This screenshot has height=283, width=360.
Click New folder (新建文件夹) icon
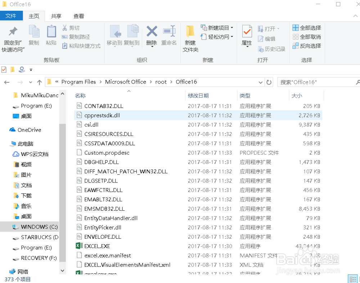(x=190, y=31)
